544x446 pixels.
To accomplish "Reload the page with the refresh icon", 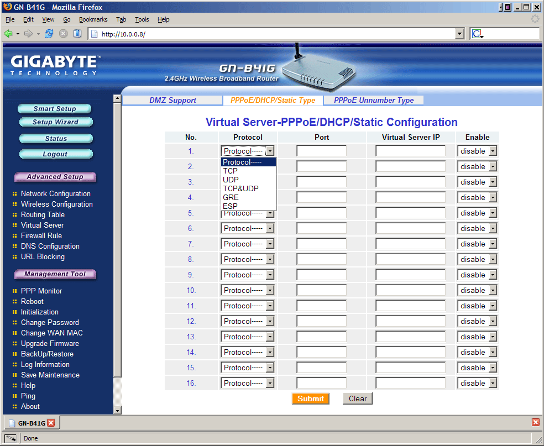I will tap(49, 34).
